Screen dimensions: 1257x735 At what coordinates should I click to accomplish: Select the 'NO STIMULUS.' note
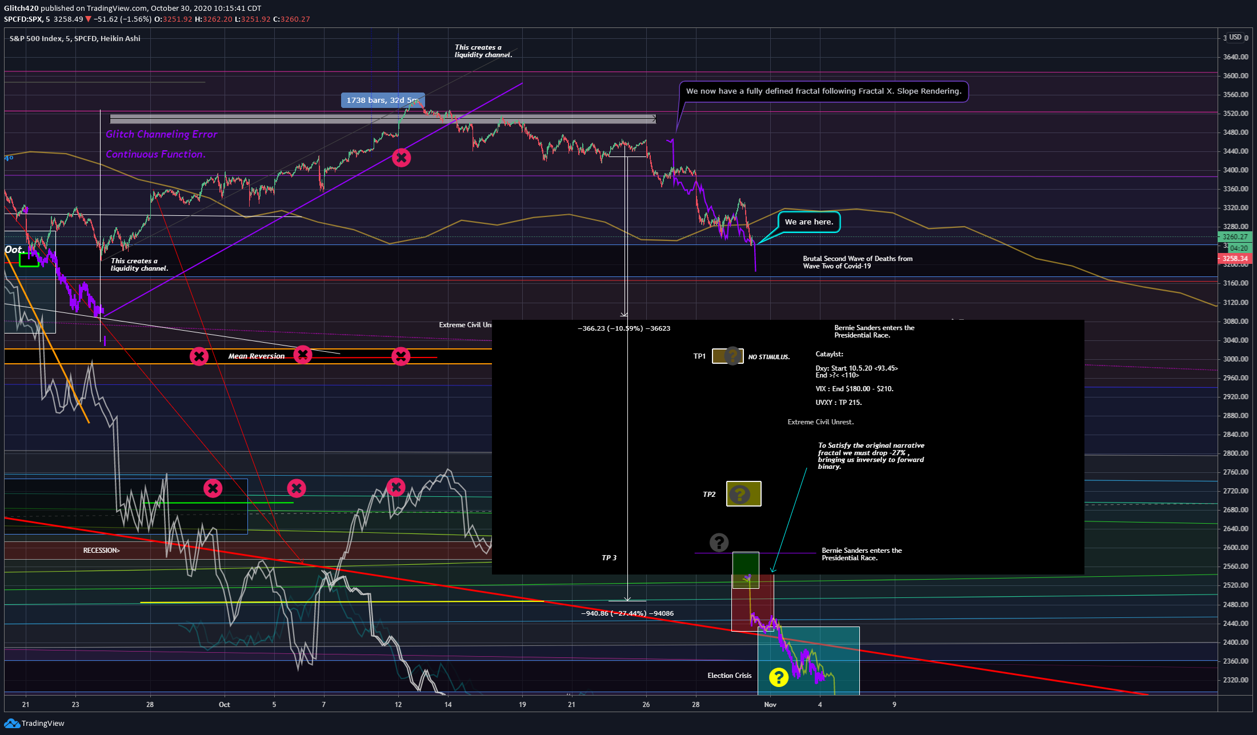[769, 357]
